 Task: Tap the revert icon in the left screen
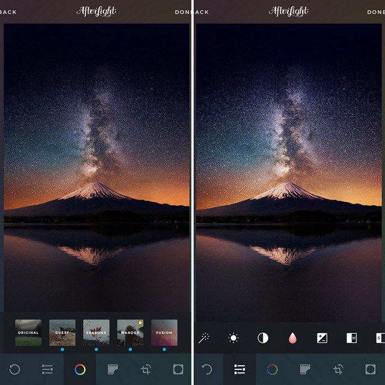click(14, 369)
